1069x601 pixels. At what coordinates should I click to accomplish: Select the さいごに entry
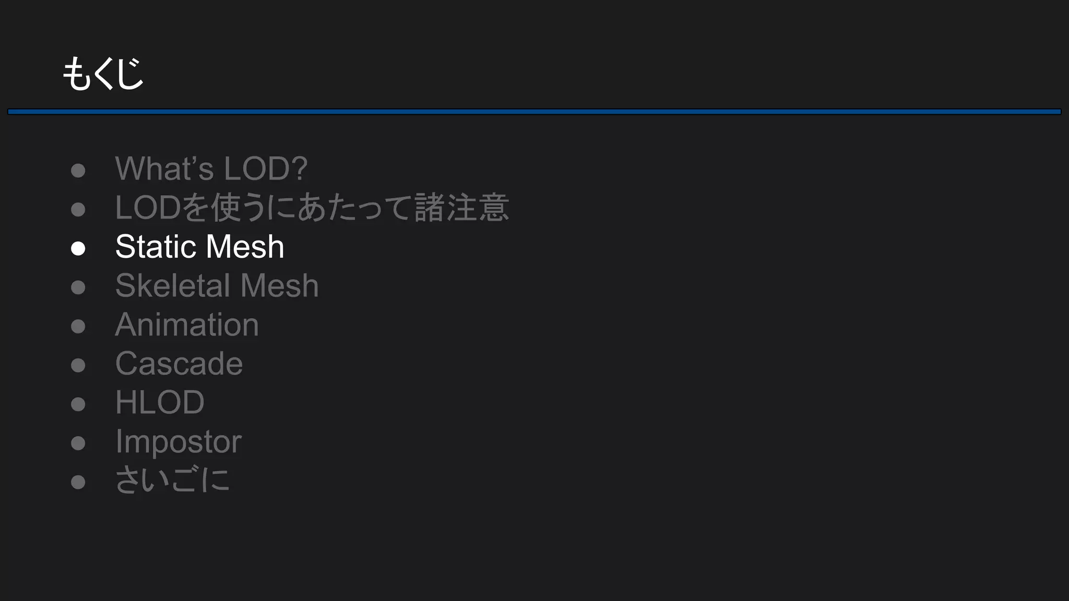(172, 480)
